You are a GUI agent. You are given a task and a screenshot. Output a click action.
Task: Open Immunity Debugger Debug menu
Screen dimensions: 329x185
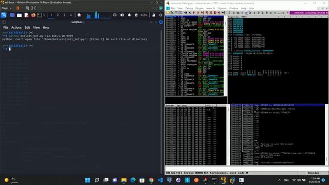pyautogui.click(x=189, y=8)
